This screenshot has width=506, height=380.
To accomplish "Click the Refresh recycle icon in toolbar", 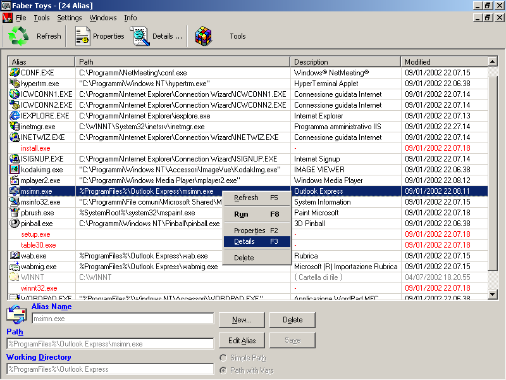I will pos(19,36).
